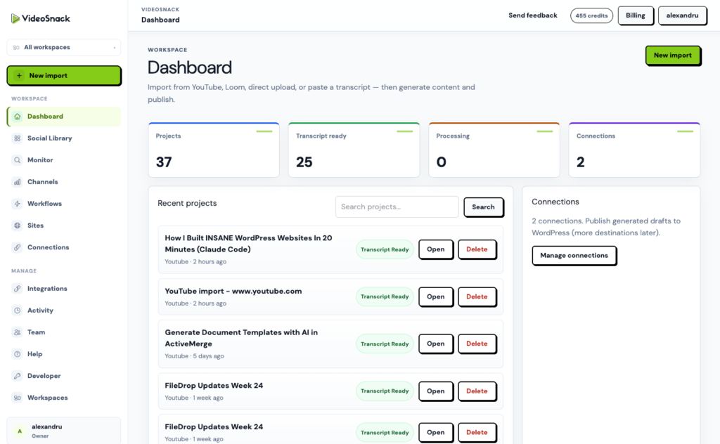Delete the INSANE WordPress Websites project
Image resolution: width=720 pixels, height=444 pixels.
click(x=477, y=249)
